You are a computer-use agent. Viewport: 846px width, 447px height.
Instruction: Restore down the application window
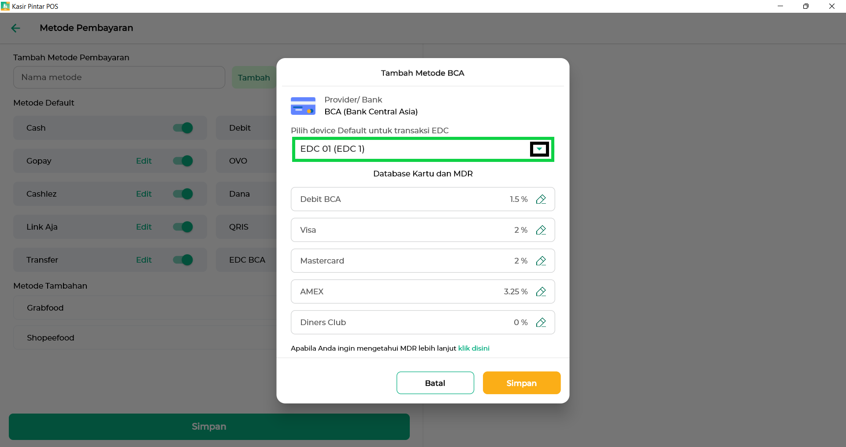pyautogui.click(x=806, y=6)
